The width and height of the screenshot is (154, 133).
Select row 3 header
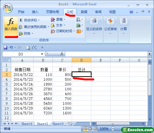[x=7, y=74]
